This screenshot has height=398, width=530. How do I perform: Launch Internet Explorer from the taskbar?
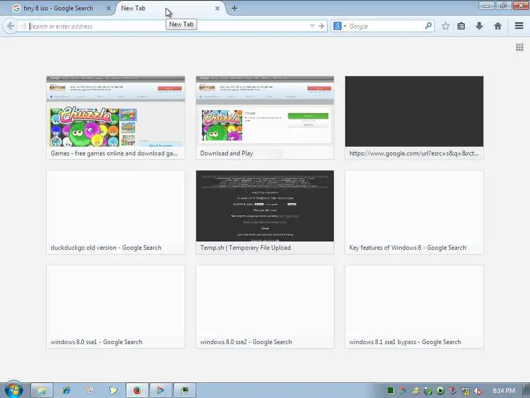click(66, 391)
